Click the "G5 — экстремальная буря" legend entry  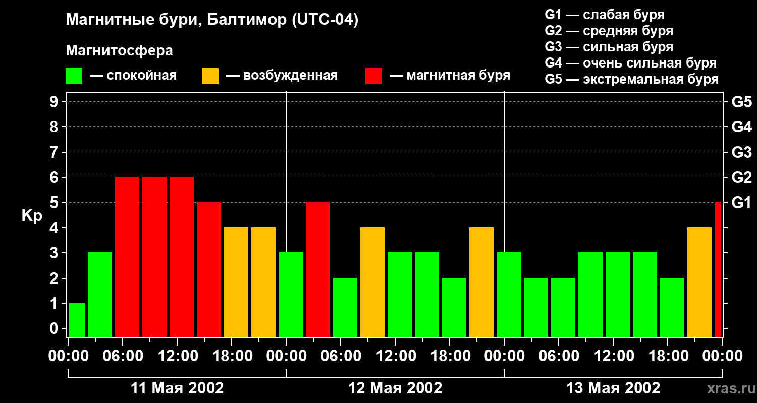[x=631, y=79]
